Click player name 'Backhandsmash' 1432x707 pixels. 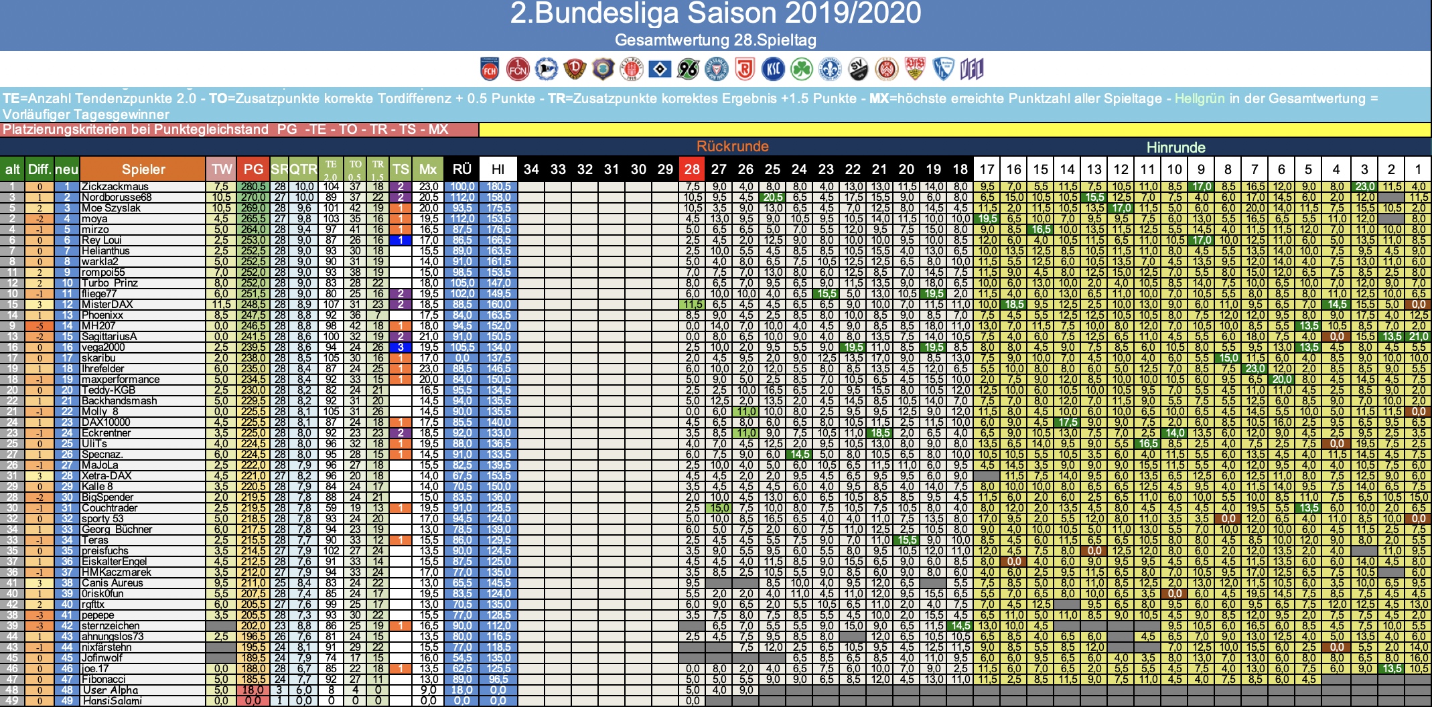119,401
